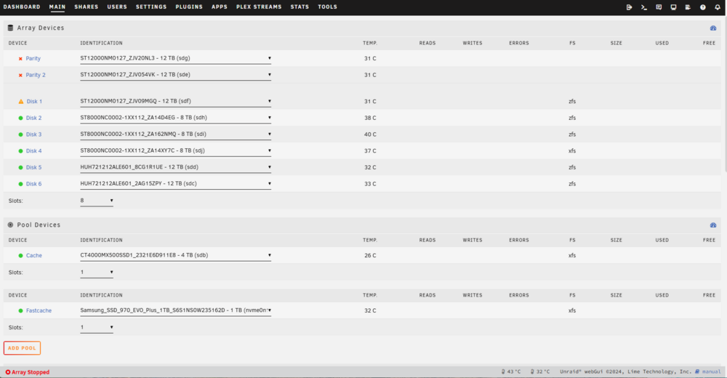The width and height of the screenshot is (727, 378).
Task: Open the Settings tab
Action: click(151, 7)
